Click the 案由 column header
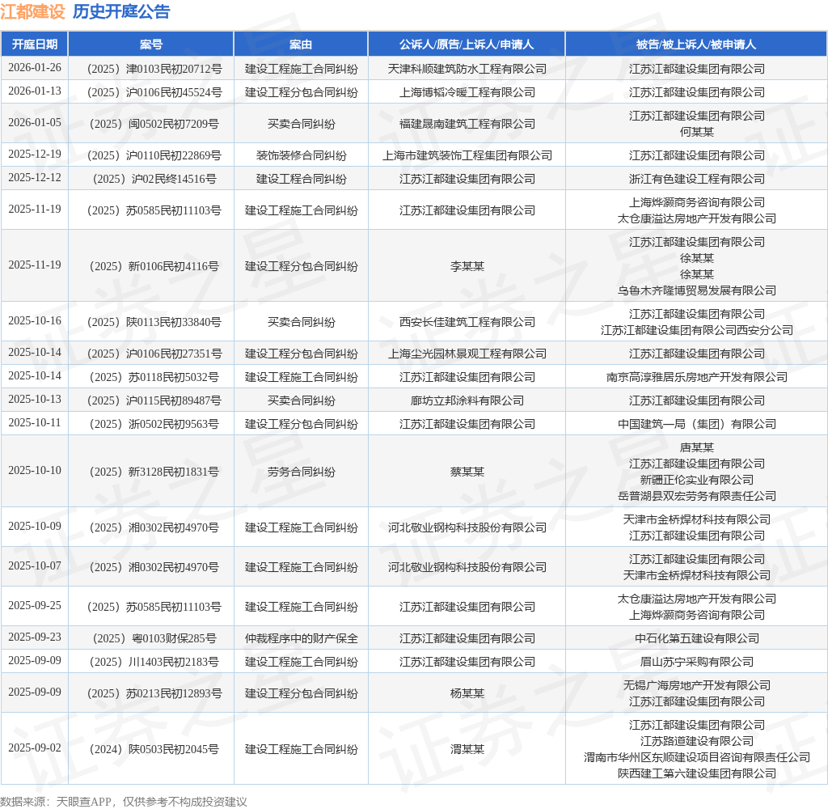Screen dimensions: 828x809 [x=301, y=44]
